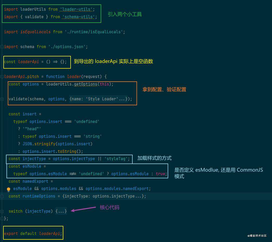
Task: Click the default keyword in export line
Action: [29, 234]
